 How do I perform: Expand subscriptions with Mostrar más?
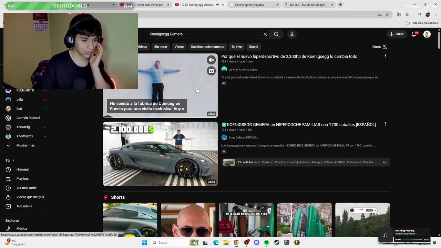pyautogui.click(x=26, y=145)
